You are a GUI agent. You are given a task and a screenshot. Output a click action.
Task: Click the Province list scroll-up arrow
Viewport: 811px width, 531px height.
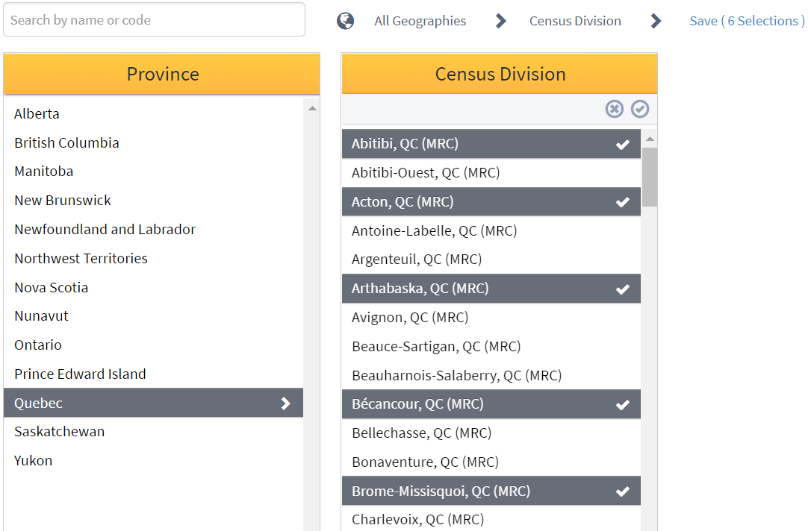(x=312, y=108)
